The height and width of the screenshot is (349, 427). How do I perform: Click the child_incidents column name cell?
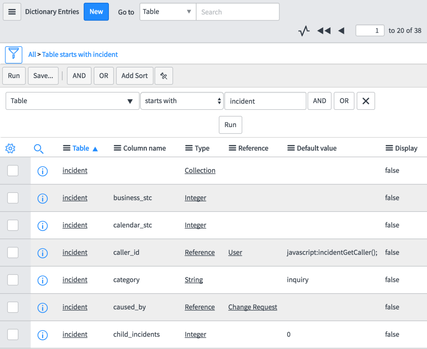pos(136,334)
